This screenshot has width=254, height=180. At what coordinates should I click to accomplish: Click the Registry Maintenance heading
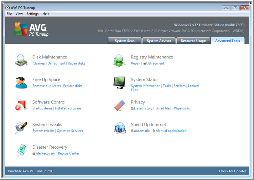point(152,57)
